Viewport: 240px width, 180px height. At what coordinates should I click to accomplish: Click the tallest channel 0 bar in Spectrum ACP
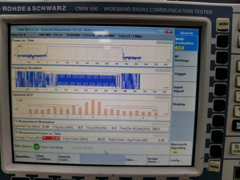click(x=93, y=107)
